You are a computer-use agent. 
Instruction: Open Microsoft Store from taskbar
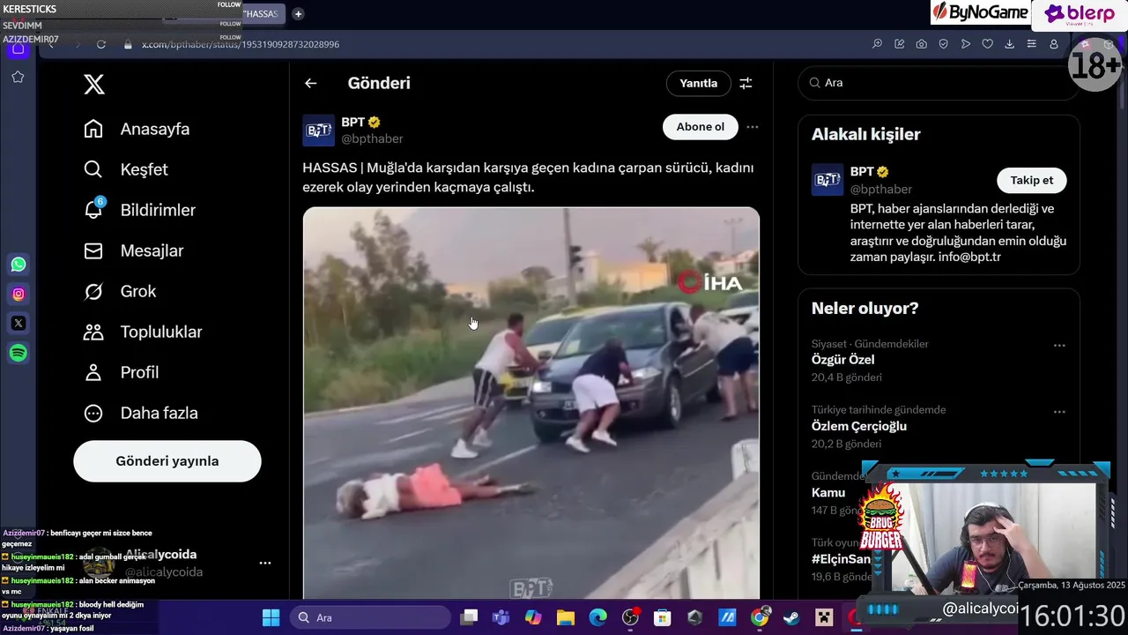coord(663,617)
